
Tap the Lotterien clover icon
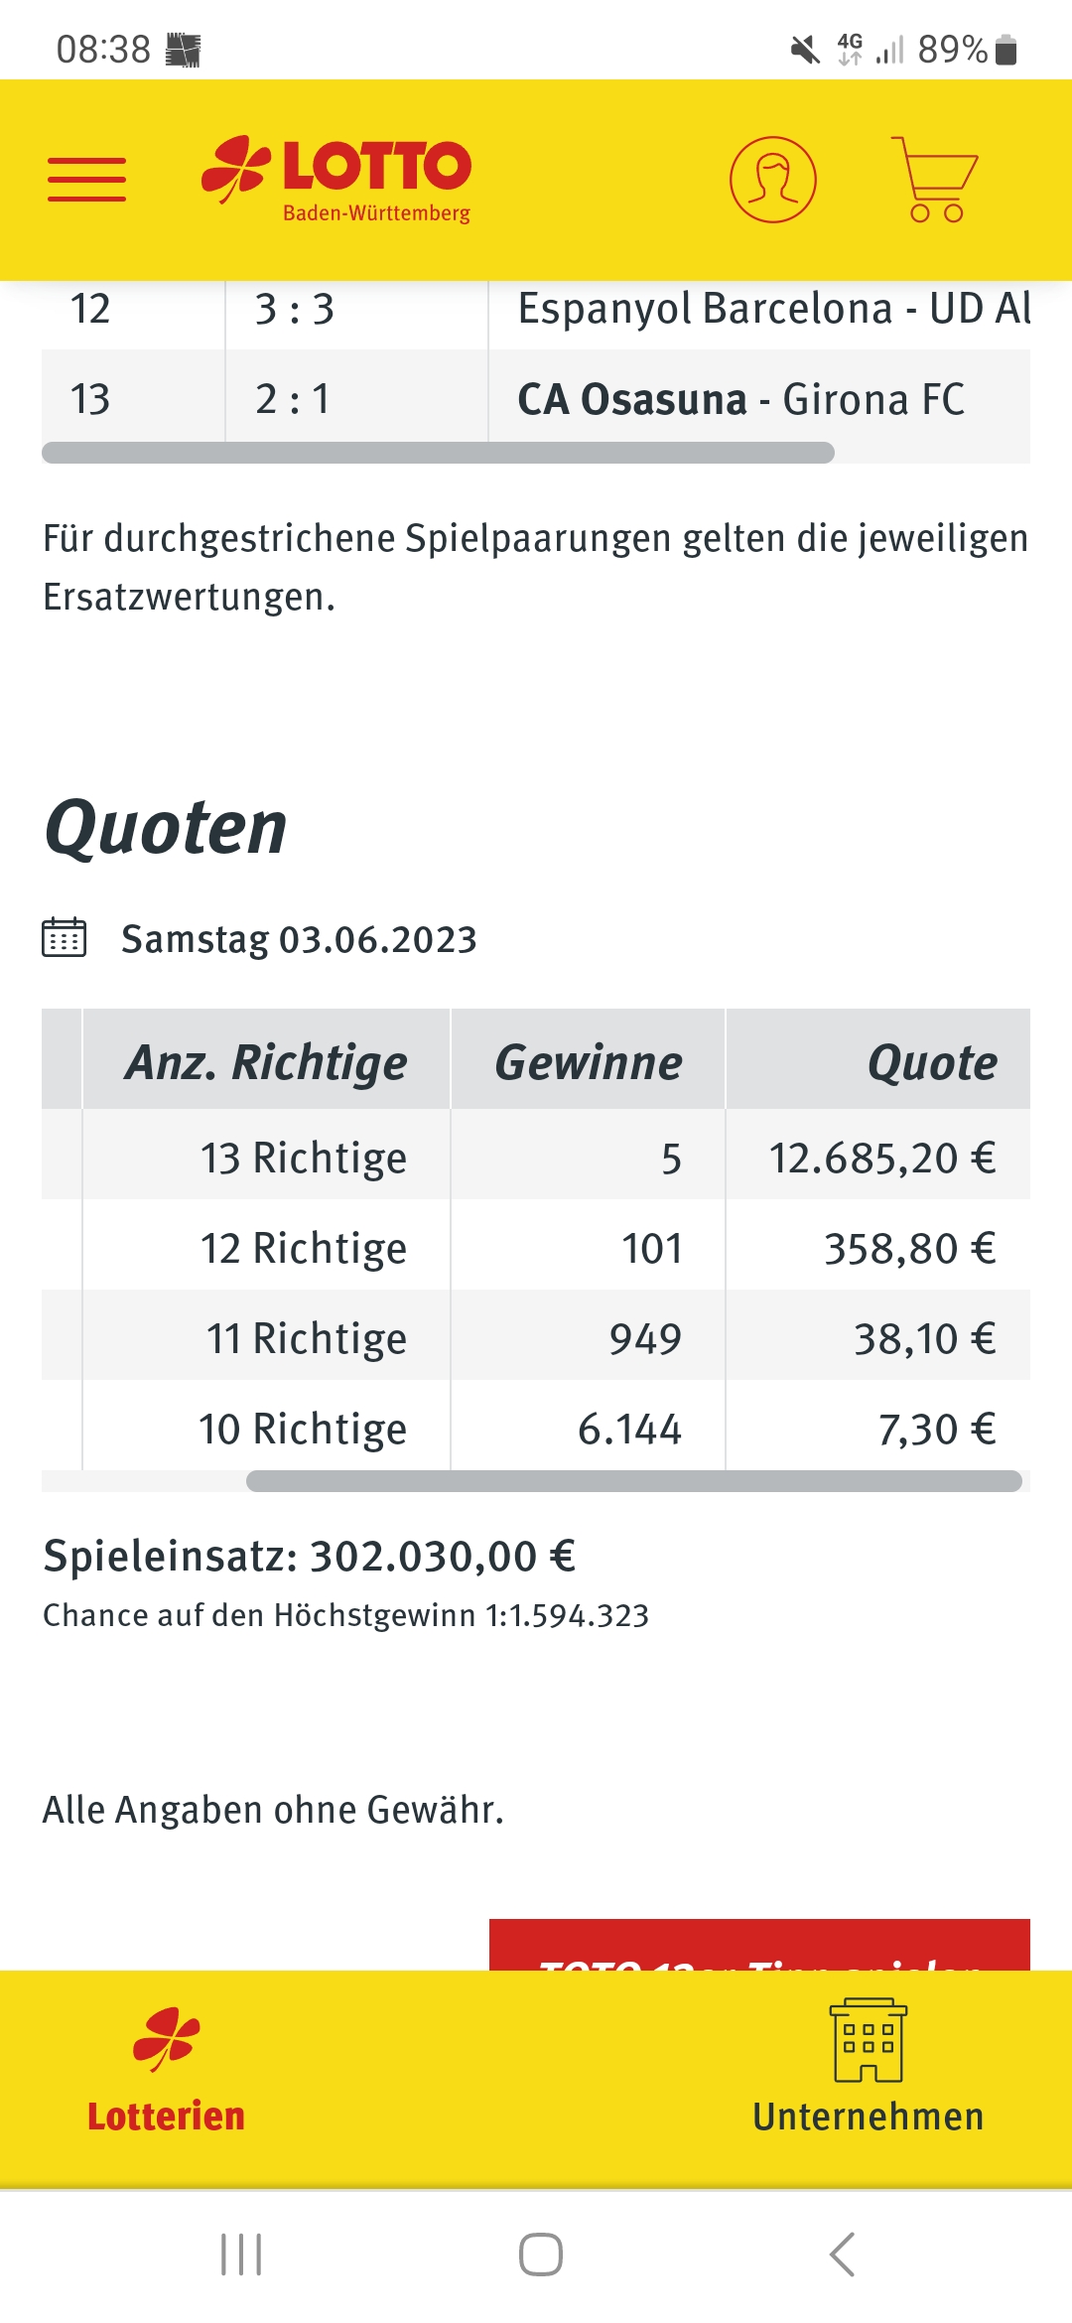click(x=167, y=2039)
